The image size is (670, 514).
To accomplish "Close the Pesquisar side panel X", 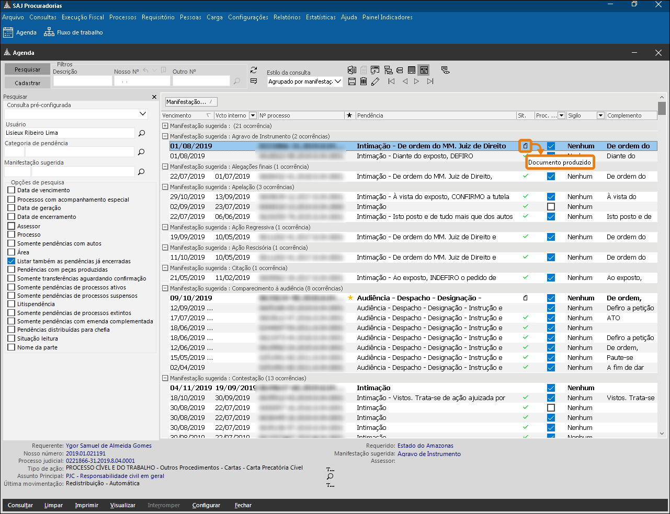I will 154,97.
